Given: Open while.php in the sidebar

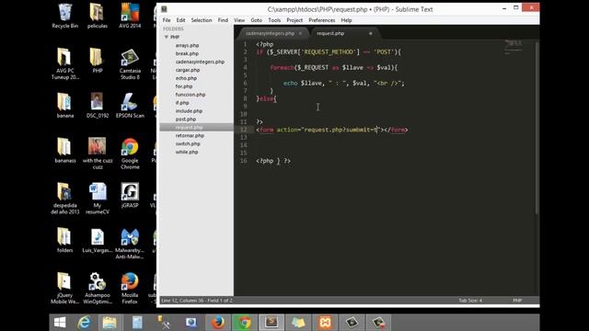Looking at the screenshot, I should pyautogui.click(x=187, y=152).
